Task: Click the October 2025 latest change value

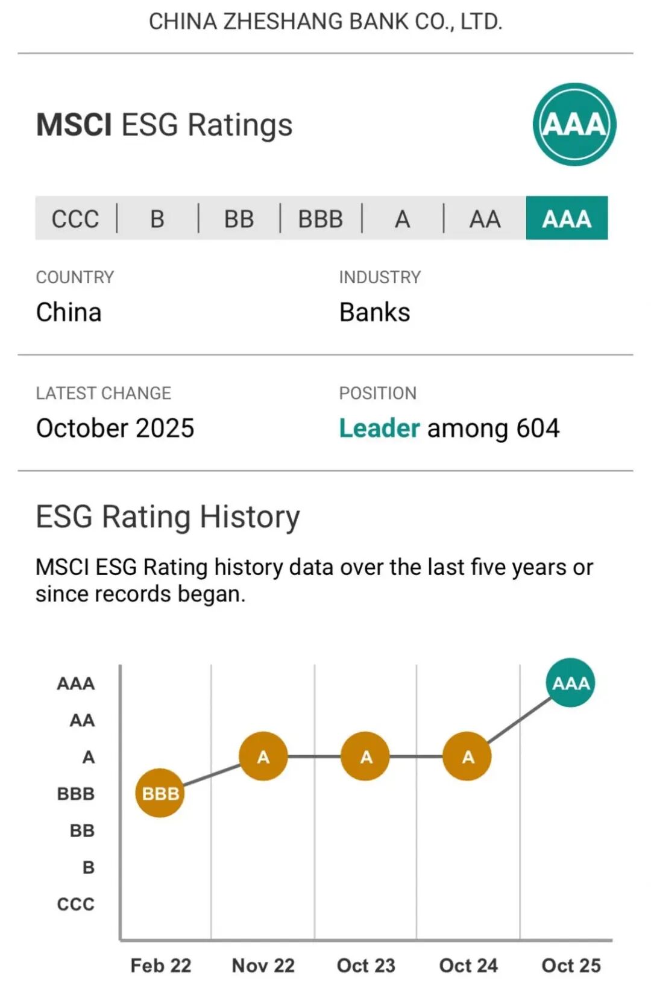Action: 115,428
